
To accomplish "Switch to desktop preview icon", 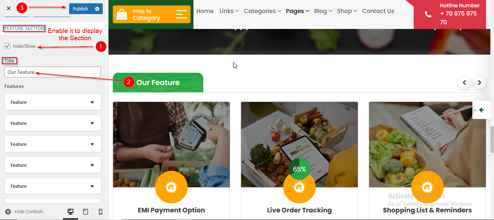I will coord(71,212).
